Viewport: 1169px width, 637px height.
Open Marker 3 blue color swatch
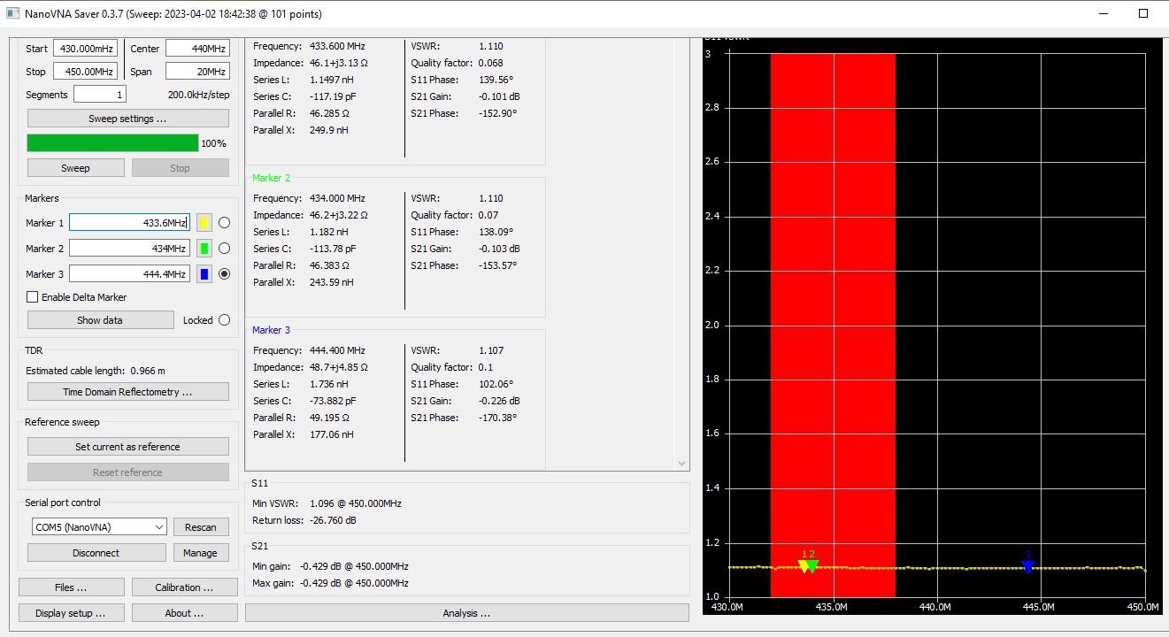[x=204, y=274]
